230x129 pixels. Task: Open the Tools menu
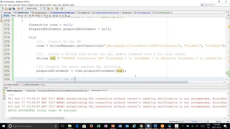coord(60,5)
